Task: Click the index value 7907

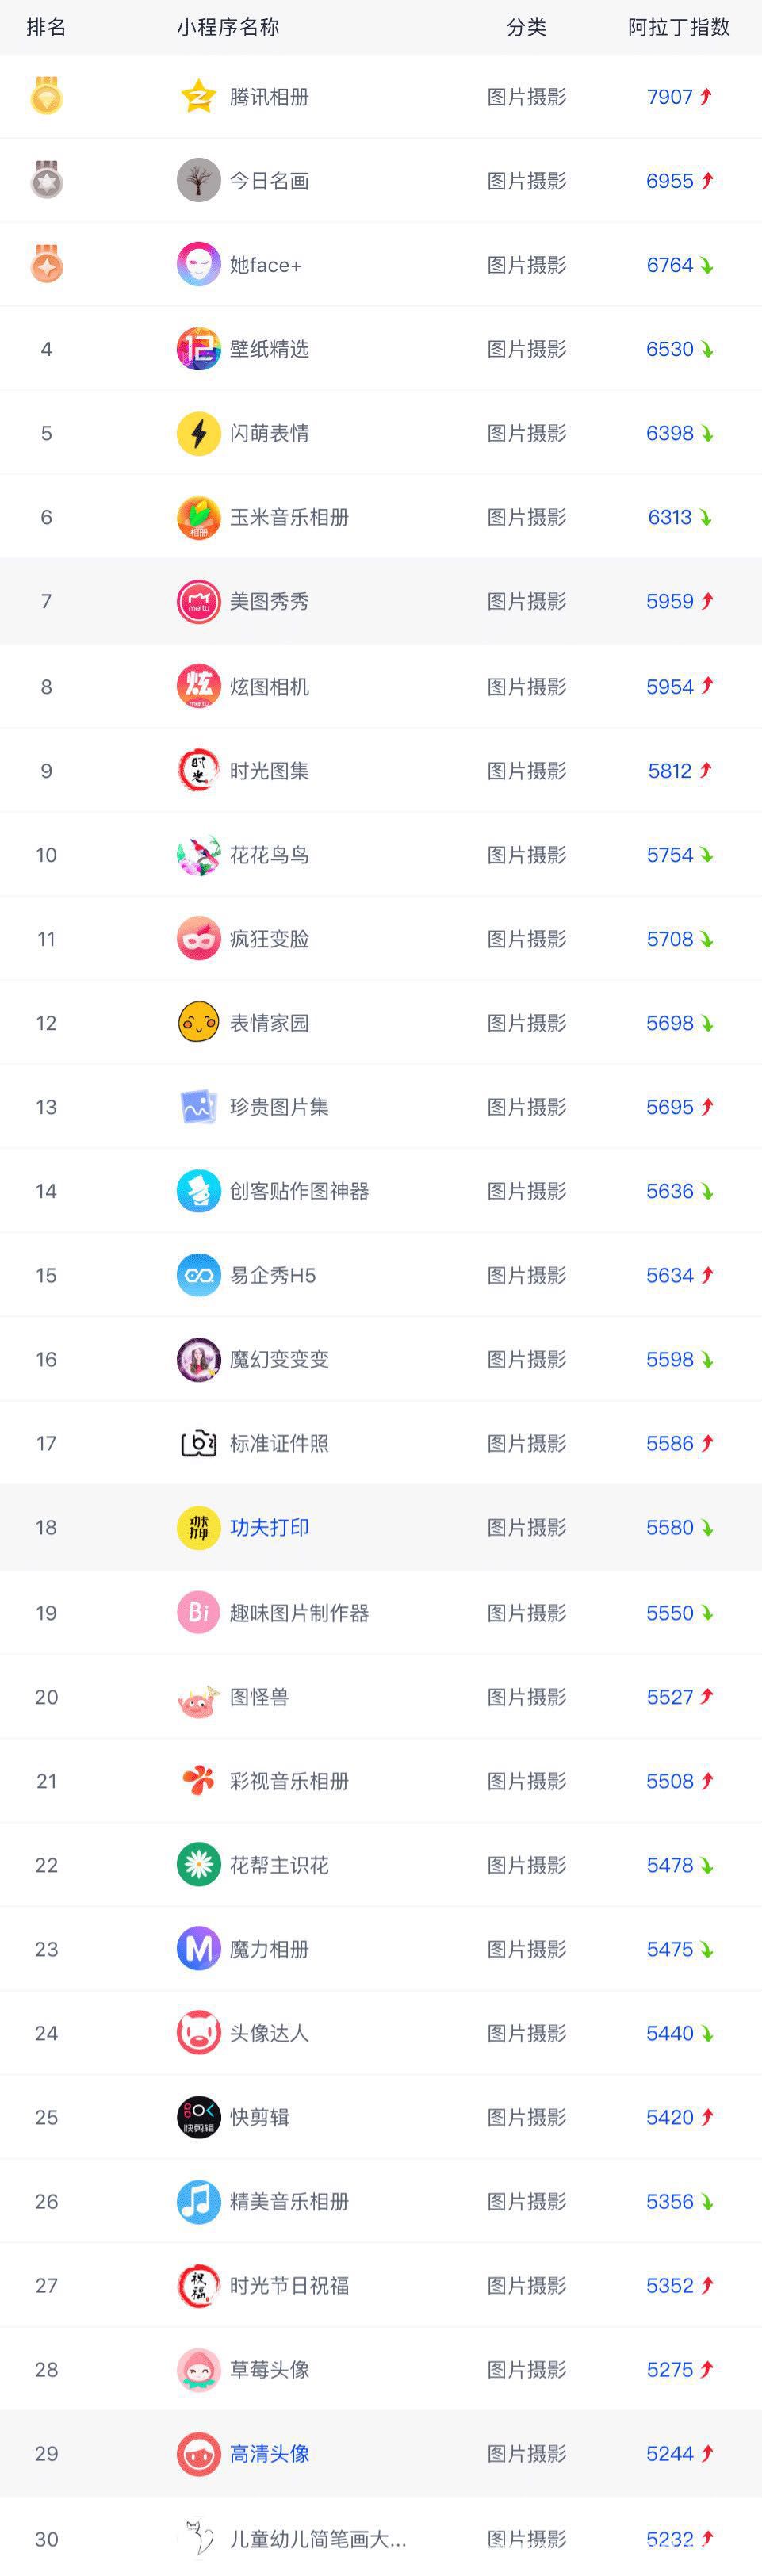Action: (x=670, y=97)
